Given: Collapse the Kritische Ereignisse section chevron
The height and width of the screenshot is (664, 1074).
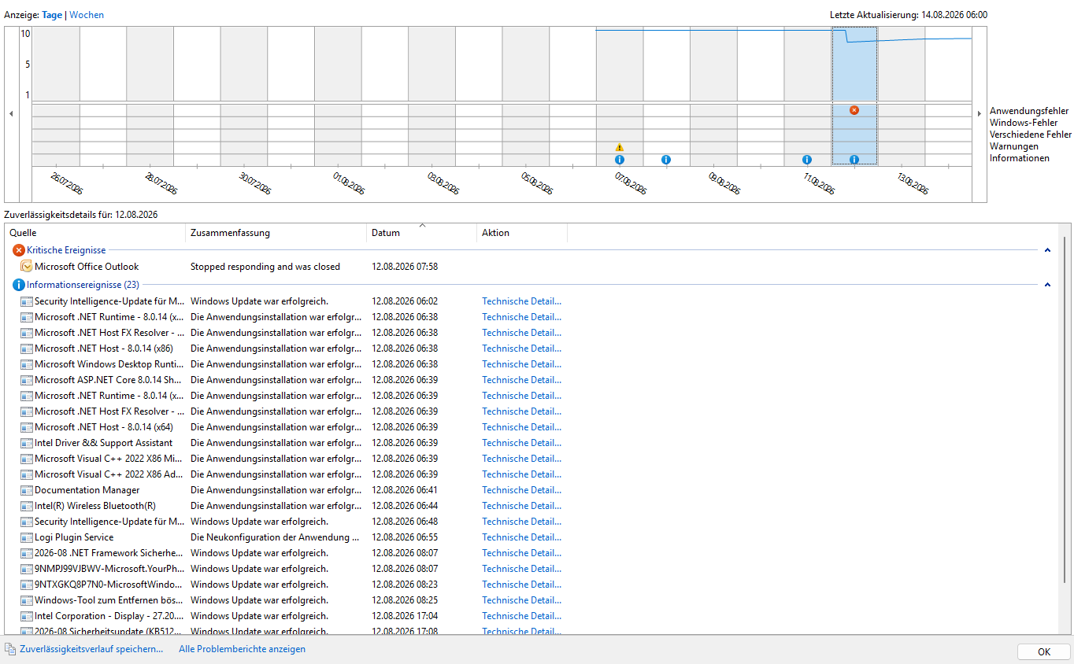Looking at the screenshot, I should tap(1047, 250).
